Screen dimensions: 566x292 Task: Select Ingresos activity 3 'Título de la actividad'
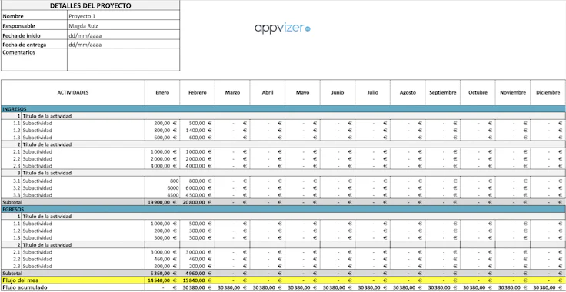tap(47, 173)
